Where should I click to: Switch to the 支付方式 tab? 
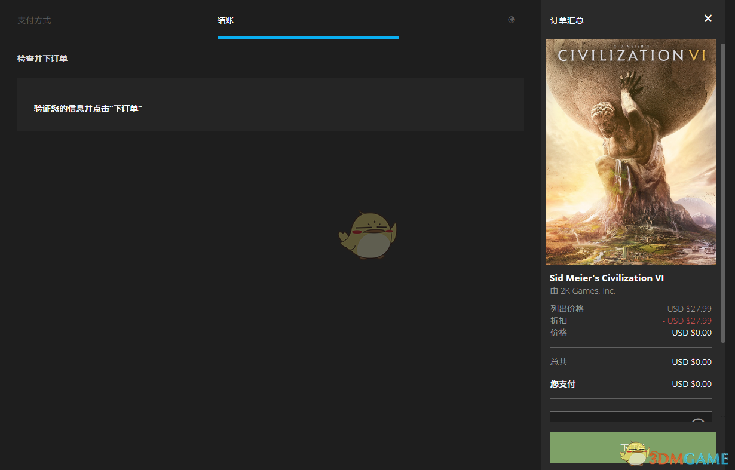pos(34,20)
